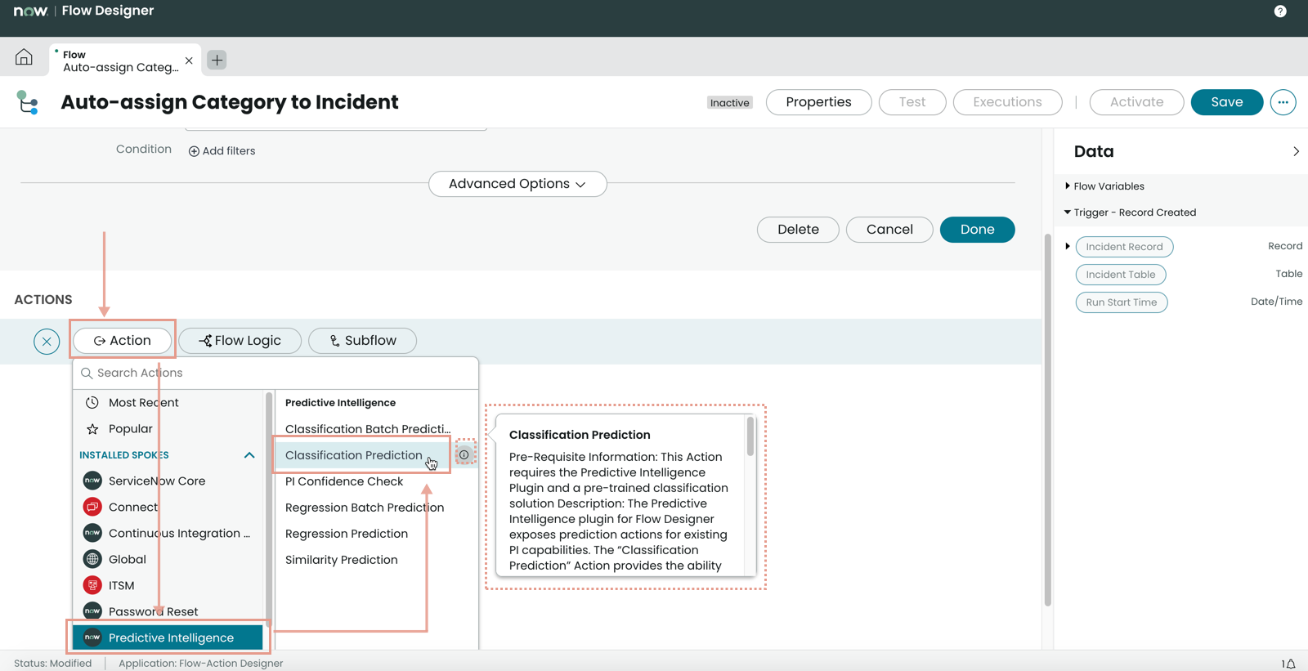Click the ServiceNow Core spoke icon
This screenshot has width=1308, height=671.
tap(92, 481)
